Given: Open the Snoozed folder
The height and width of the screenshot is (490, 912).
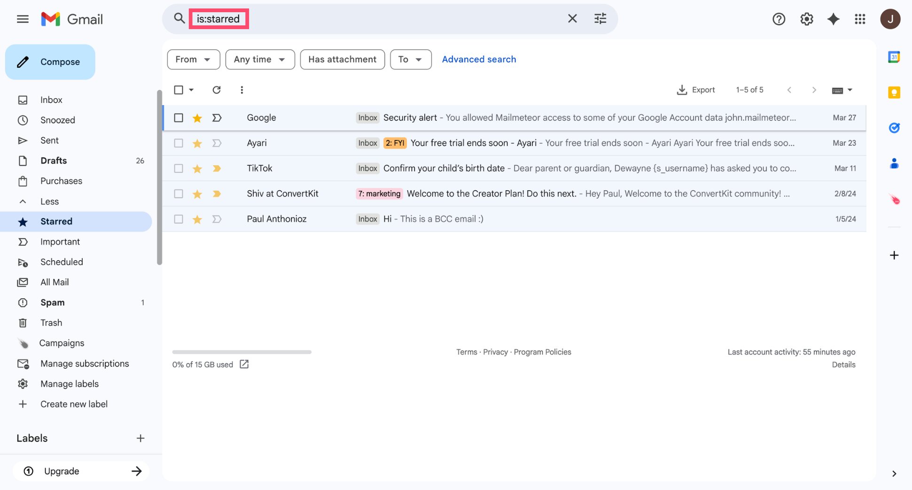Looking at the screenshot, I should click(76, 120).
